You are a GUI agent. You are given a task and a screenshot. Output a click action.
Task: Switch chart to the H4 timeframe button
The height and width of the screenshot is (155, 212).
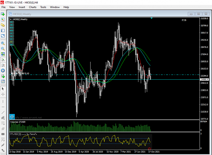[x=12, y=36]
